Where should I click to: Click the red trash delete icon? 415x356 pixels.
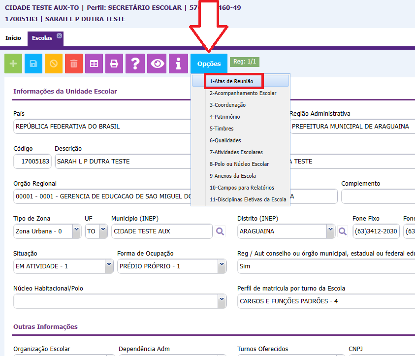tap(74, 64)
